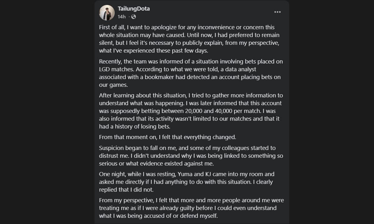Viewport: 374px width, 224px height.
Task: Click the paragraph starting 'One night, while'
Action: click(187, 182)
